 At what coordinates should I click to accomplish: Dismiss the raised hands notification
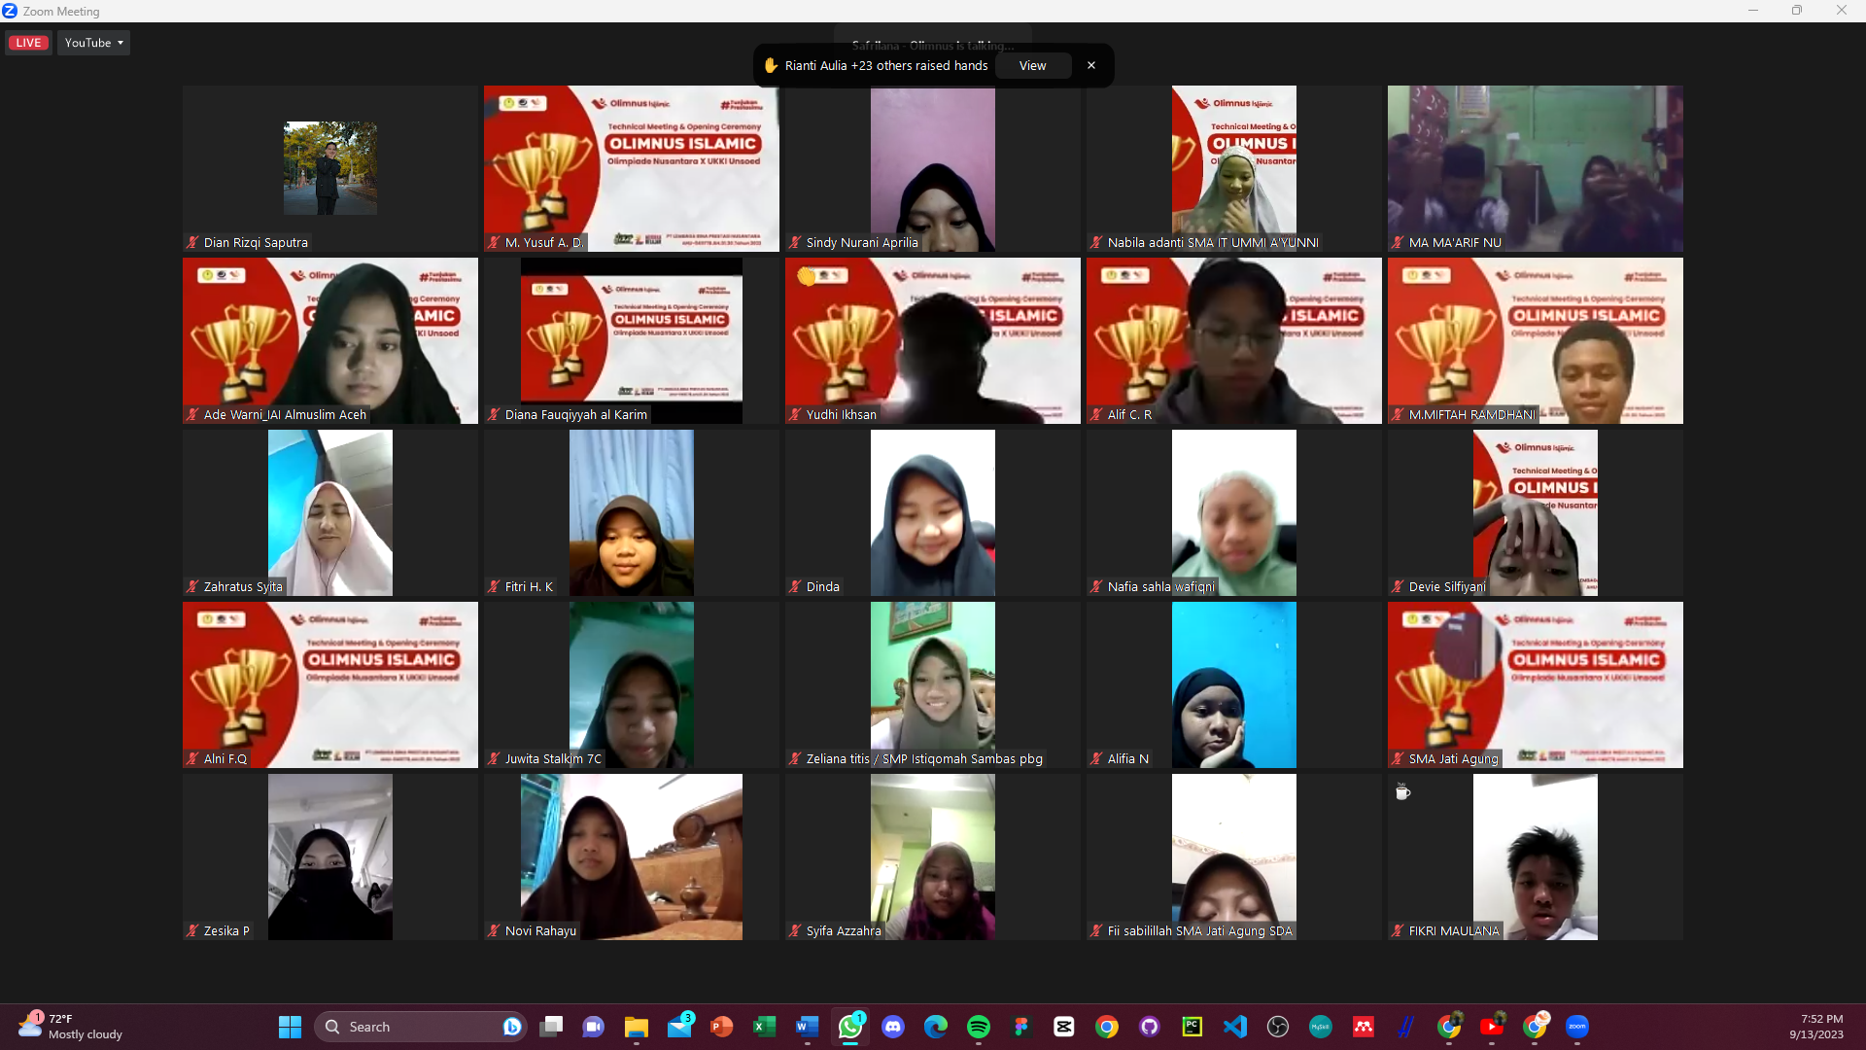pos(1091,65)
